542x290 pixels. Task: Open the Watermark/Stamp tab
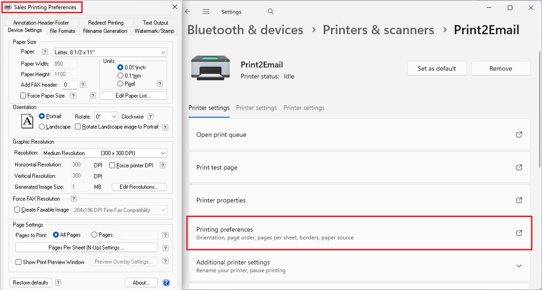[154, 31]
